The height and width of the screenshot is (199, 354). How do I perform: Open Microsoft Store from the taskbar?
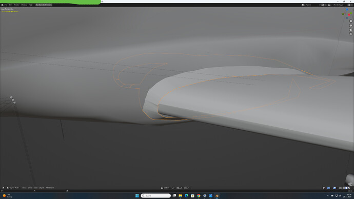192,195
